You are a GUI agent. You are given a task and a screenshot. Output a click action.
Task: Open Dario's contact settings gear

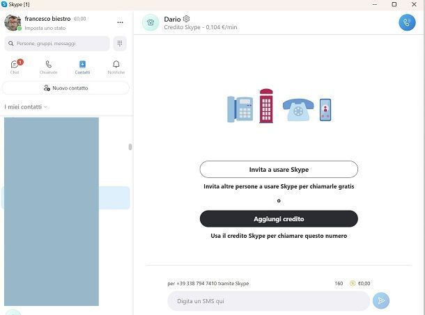pyautogui.click(x=186, y=19)
